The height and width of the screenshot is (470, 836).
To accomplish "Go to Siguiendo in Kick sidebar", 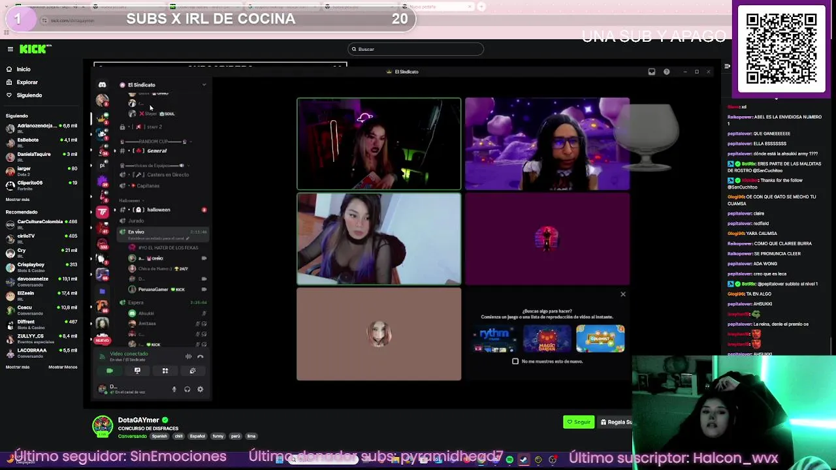I will 29,95.
